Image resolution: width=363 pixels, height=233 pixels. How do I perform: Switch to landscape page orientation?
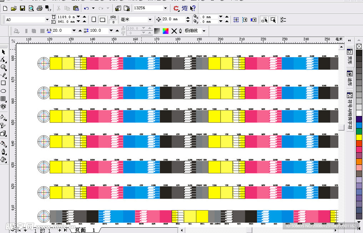click(x=102, y=19)
